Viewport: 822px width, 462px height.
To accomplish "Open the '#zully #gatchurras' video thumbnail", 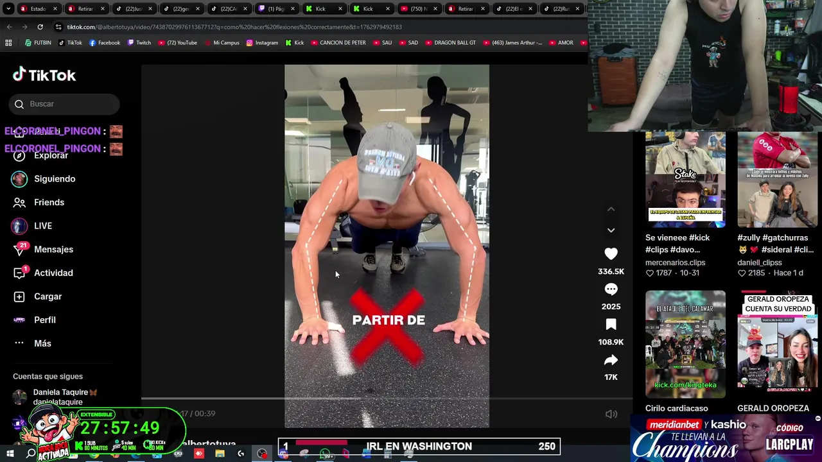I will [777, 180].
